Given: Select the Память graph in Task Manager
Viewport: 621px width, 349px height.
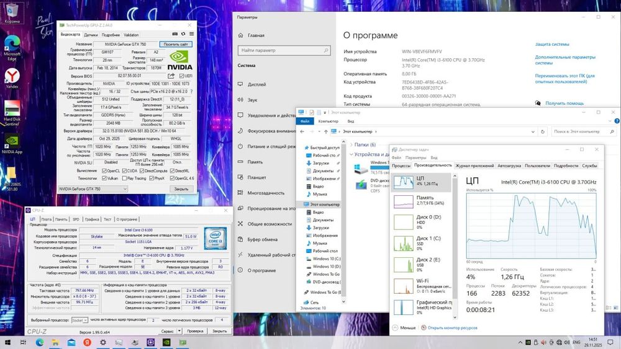Looking at the screenshot, I should coord(422,201).
